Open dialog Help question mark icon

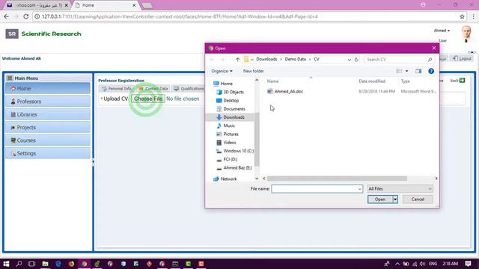point(431,71)
